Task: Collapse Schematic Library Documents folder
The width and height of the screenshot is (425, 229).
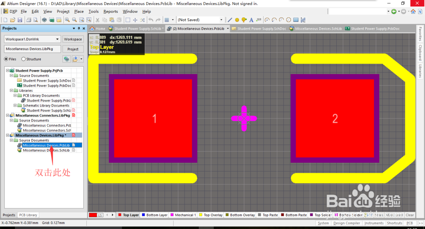Action: (x=15, y=105)
